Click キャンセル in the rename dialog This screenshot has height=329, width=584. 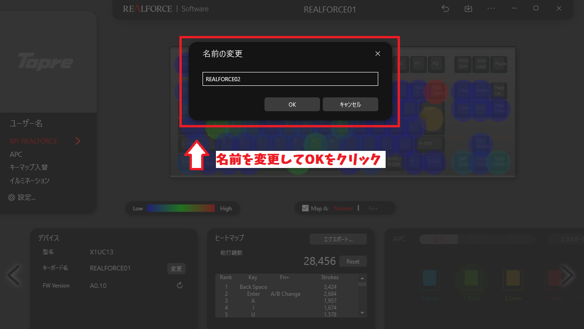350,104
